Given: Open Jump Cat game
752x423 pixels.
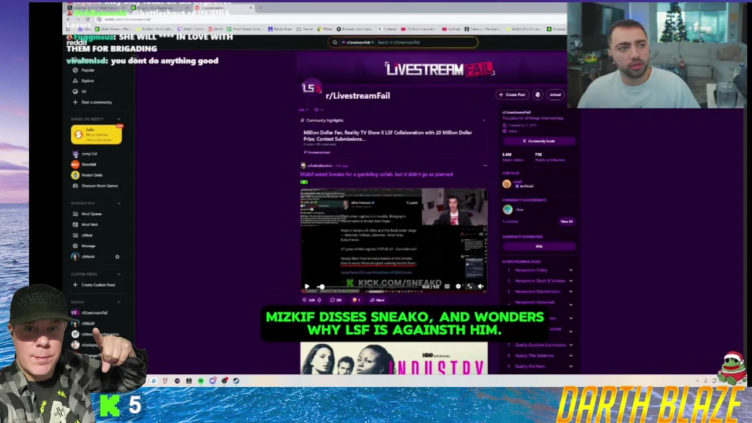Looking at the screenshot, I should 85,154.
